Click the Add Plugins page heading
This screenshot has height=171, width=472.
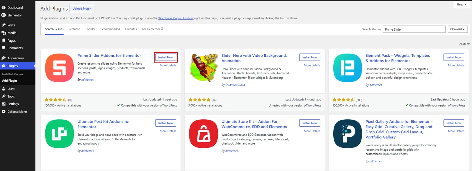(x=54, y=9)
